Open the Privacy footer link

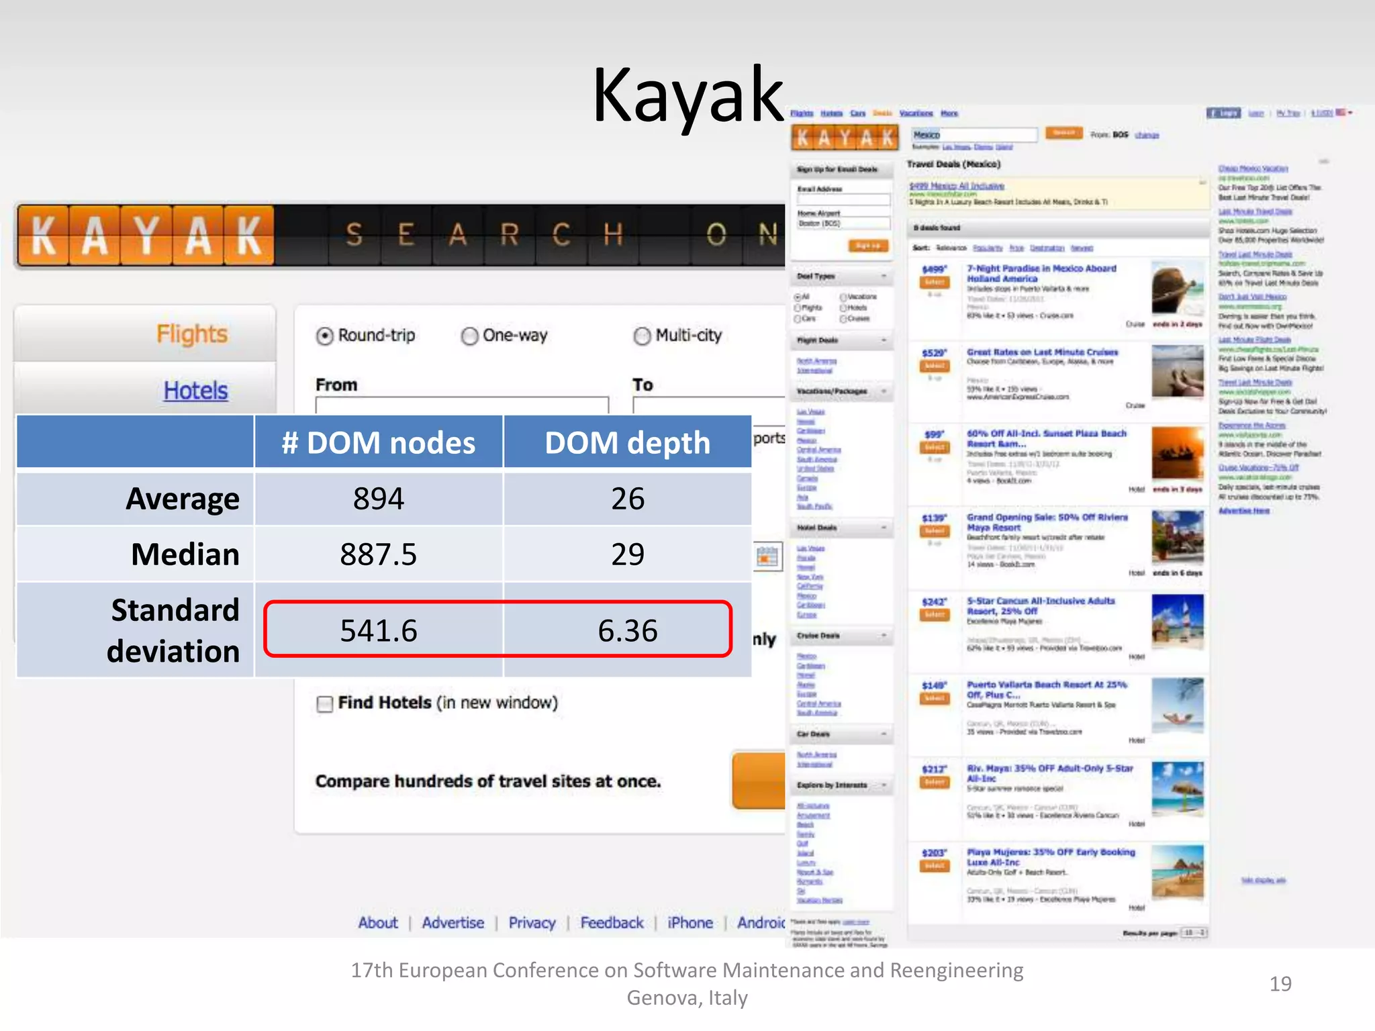[532, 923]
